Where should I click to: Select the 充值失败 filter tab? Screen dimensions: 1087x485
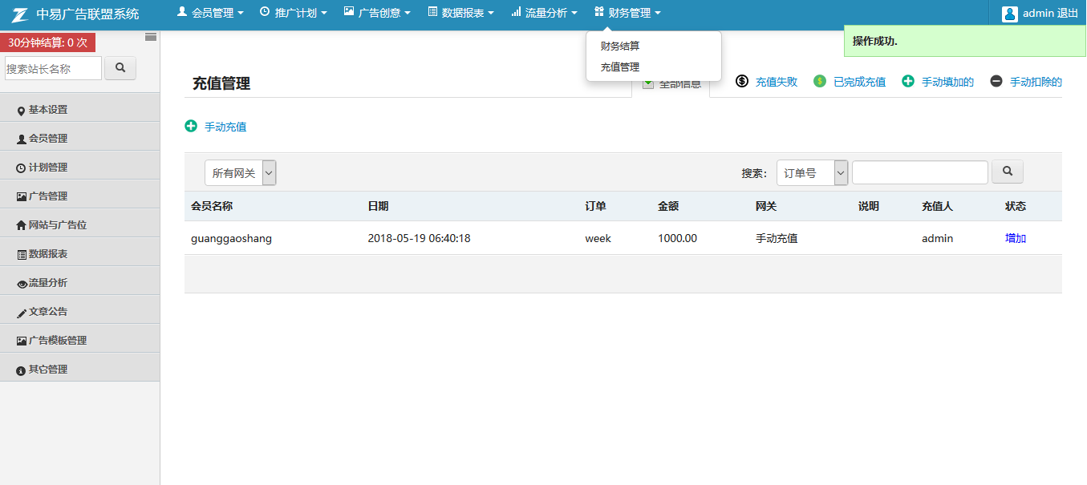776,82
